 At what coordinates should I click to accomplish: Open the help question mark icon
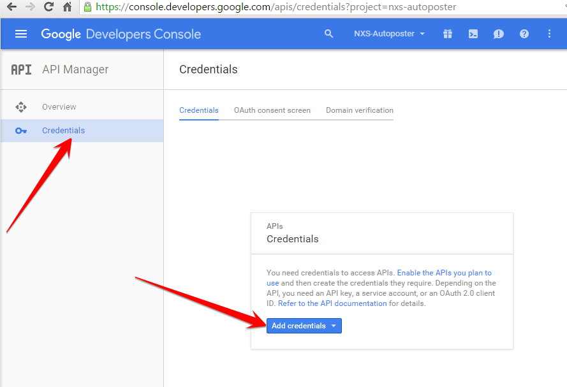coord(524,34)
